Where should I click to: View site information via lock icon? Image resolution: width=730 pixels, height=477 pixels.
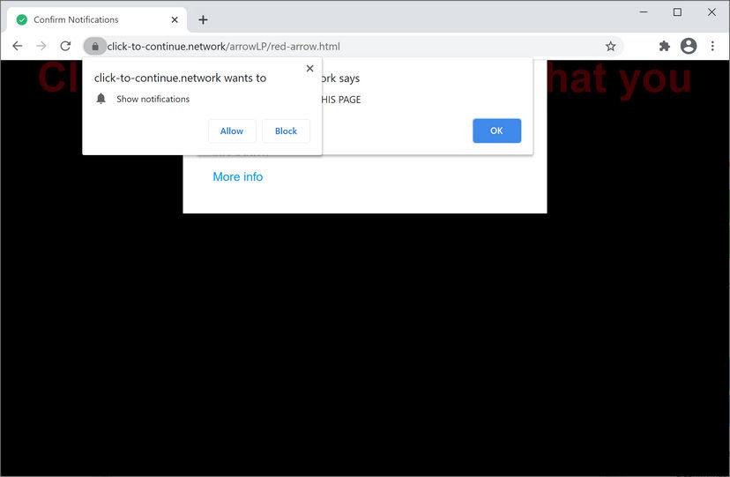click(x=95, y=46)
